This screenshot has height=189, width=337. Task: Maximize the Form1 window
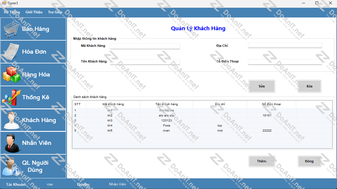[317, 3]
